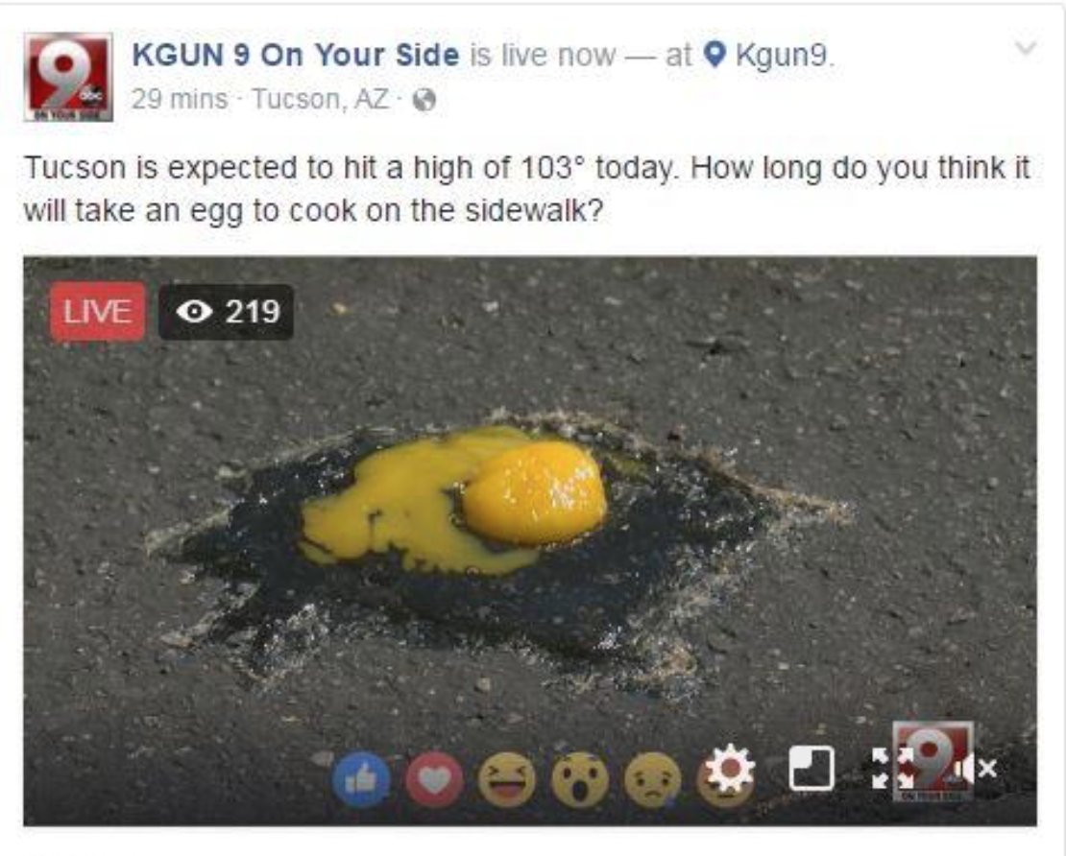This screenshot has width=1066, height=856.
Task: Click the red LIVE badge
Action: tap(97, 311)
